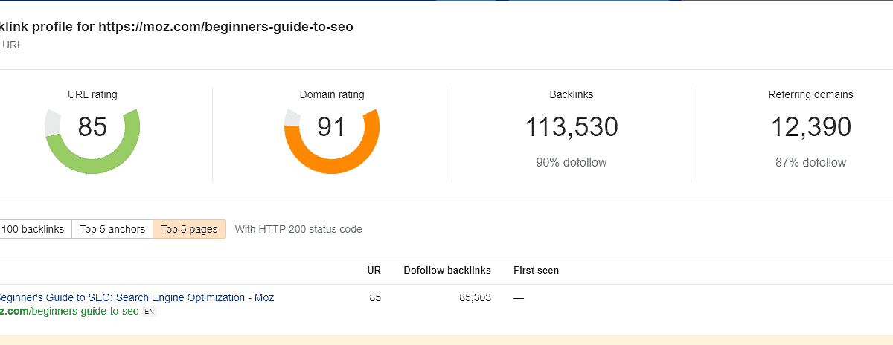Select the Top 5 pages tab
The height and width of the screenshot is (345, 893).
click(x=189, y=229)
